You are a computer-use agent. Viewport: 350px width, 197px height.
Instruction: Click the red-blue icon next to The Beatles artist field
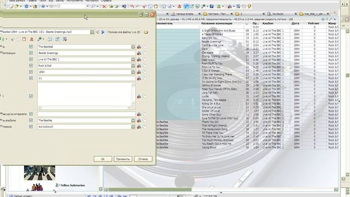(139, 47)
